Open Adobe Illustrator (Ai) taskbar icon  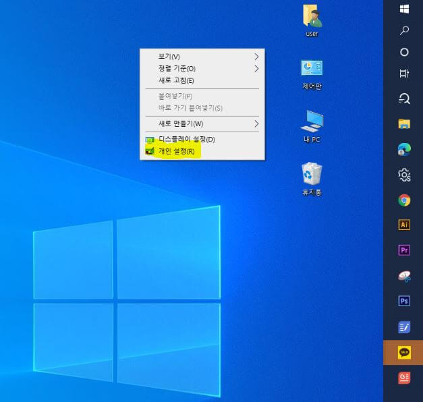pos(404,225)
